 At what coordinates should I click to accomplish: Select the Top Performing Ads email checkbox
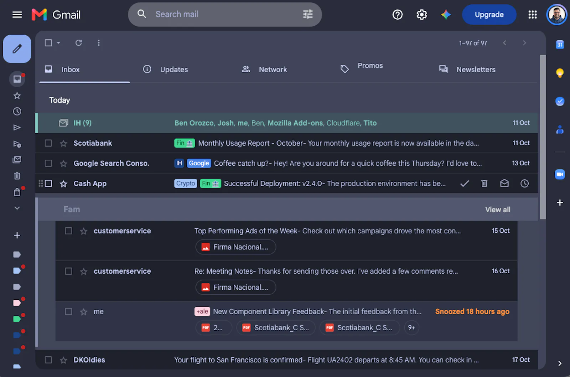tap(69, 231)
